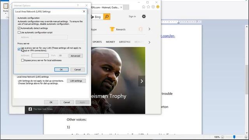Click Word zoom in plus button

point(246,137)
